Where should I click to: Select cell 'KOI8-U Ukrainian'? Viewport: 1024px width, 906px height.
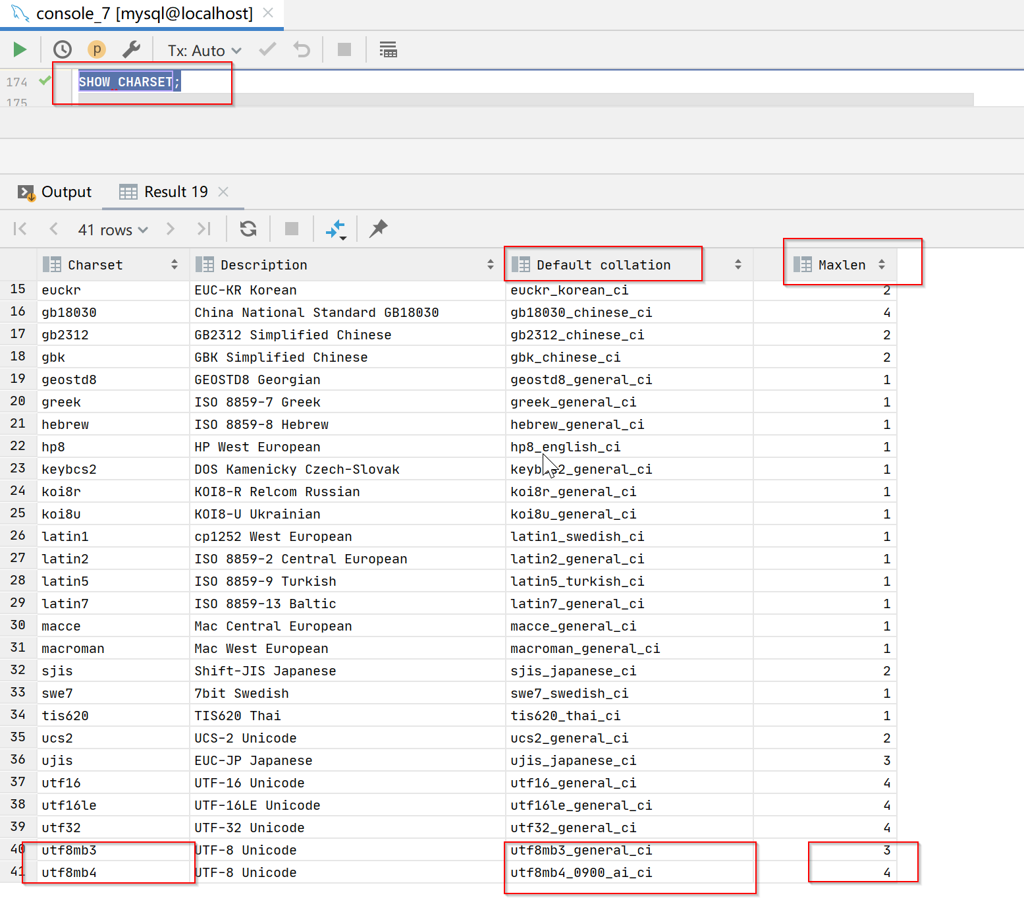(347, 514)
